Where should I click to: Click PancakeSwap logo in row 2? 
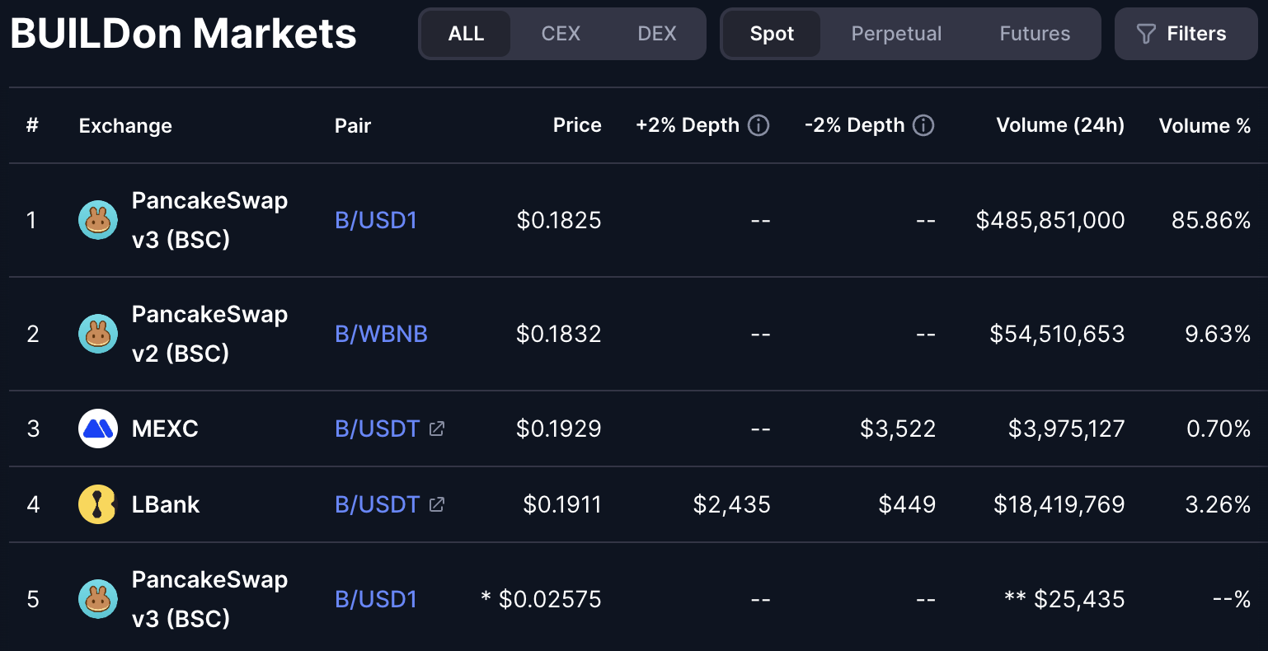[97, 334]
